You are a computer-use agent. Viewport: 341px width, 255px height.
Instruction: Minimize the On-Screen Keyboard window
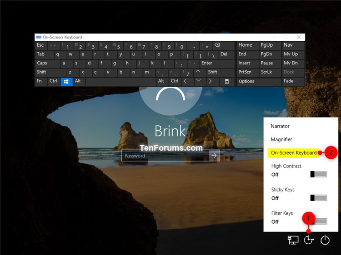click(275, 37)
